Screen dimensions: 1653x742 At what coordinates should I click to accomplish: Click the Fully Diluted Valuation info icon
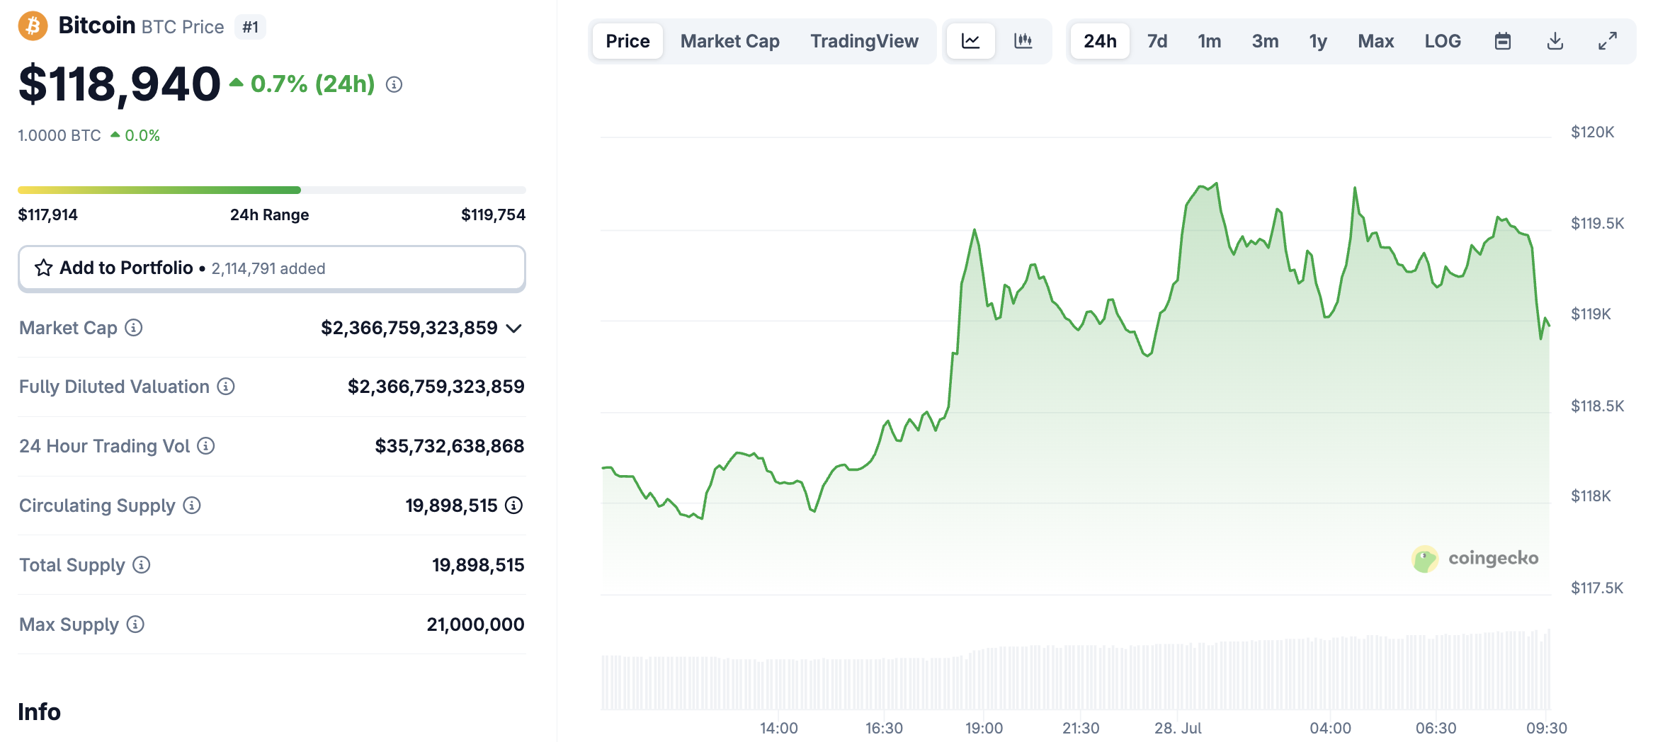(226, 387)
